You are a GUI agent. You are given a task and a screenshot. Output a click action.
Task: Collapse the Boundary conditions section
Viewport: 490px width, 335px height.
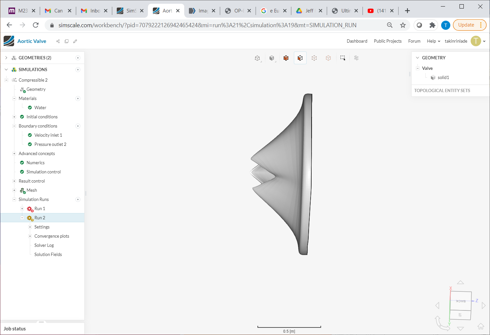[x=14, y=126]
